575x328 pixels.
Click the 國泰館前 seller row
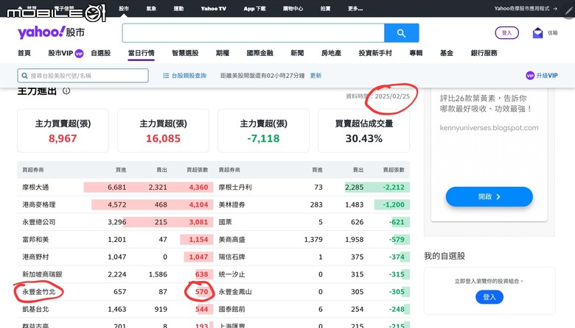pyautogui.click(x=312, y=309)
